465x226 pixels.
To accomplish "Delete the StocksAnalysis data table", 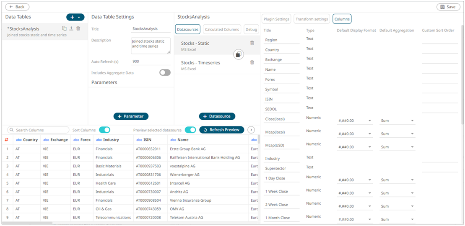I will point(78,28).
